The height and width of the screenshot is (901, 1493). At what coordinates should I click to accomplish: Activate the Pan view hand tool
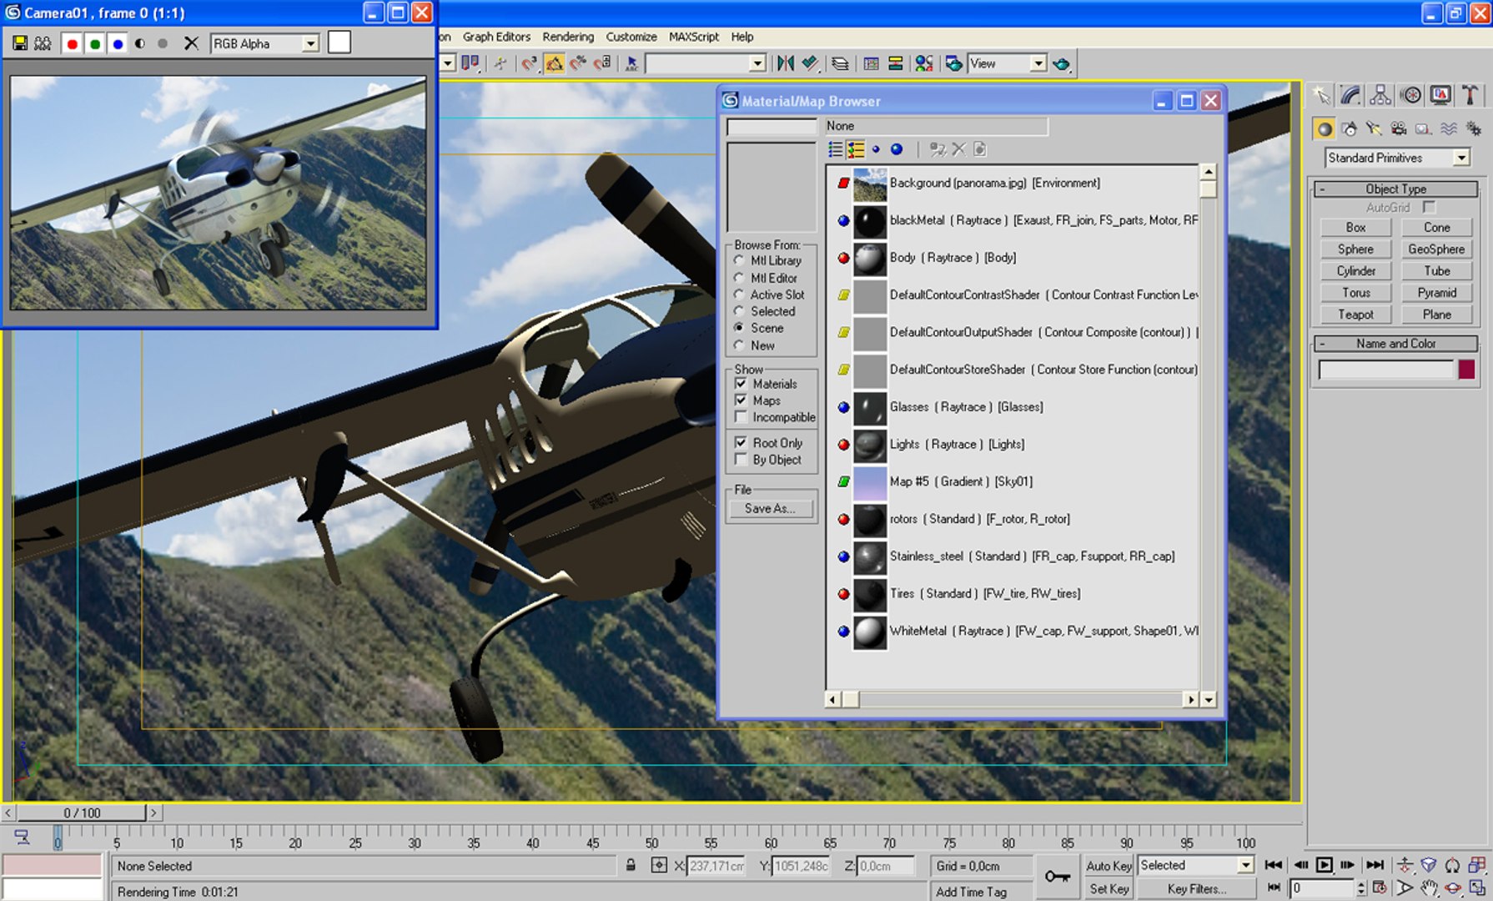pyautogui.click(x=1430, y=888)
